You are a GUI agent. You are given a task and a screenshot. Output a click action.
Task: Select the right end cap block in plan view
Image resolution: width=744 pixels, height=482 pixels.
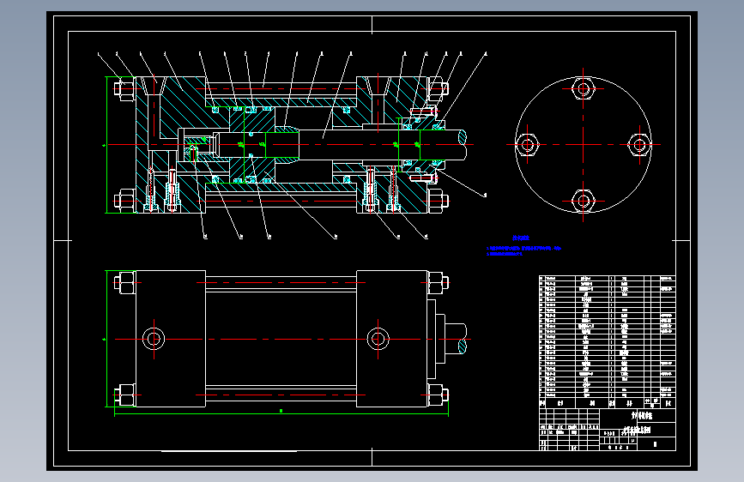click(392, 339)
